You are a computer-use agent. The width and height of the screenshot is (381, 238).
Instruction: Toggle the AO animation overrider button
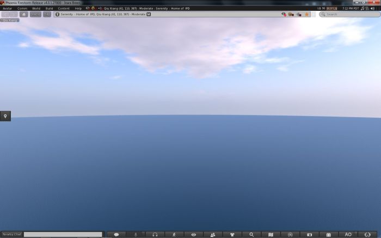[x=348, y=235]
